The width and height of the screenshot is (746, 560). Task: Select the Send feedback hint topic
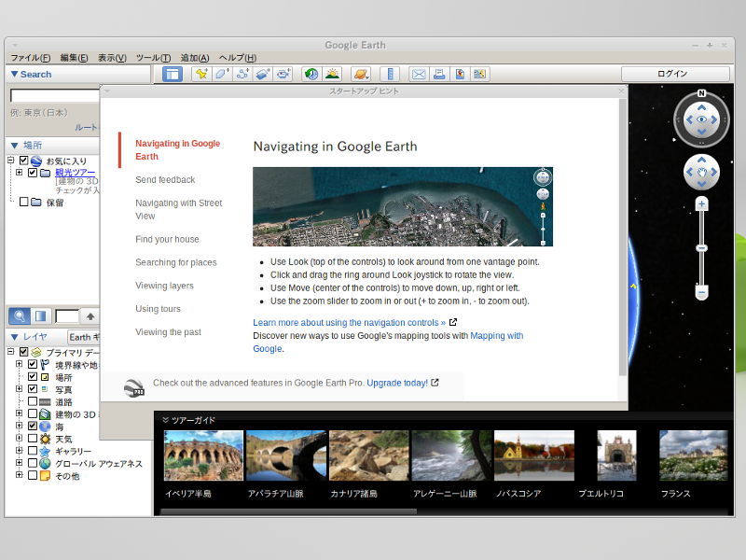[x=165, y=179]
